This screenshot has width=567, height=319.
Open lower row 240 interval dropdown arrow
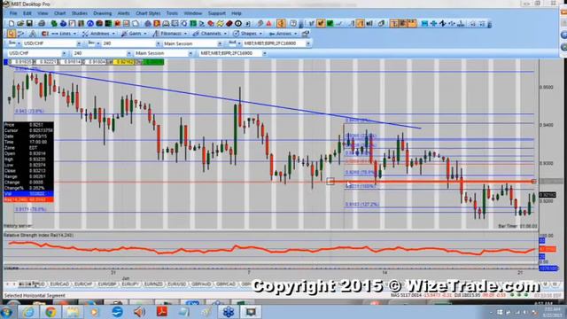129,53
